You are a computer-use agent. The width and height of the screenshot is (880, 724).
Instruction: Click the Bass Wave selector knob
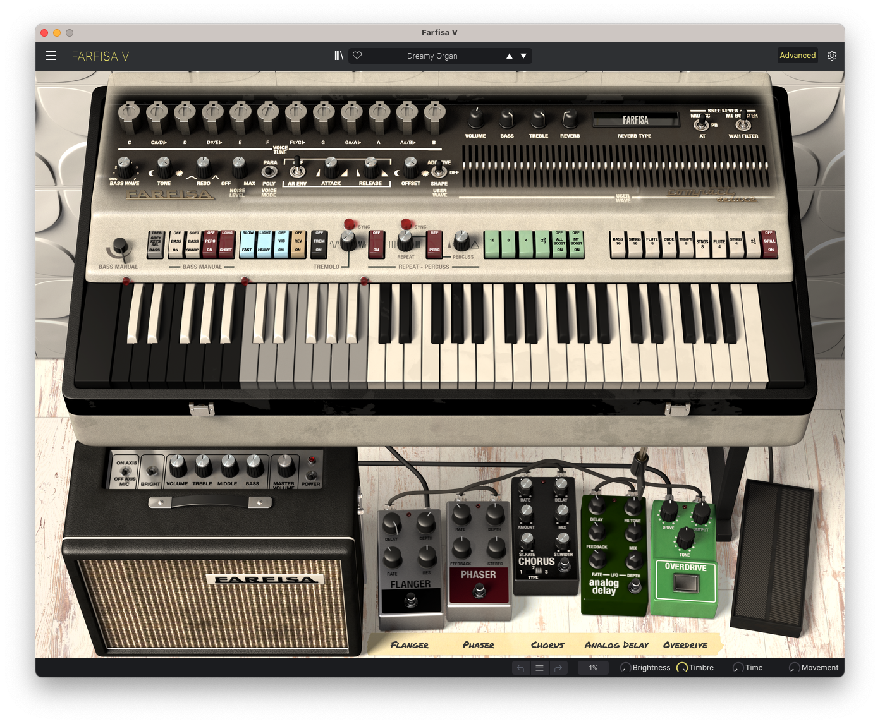tap(125, 168)
